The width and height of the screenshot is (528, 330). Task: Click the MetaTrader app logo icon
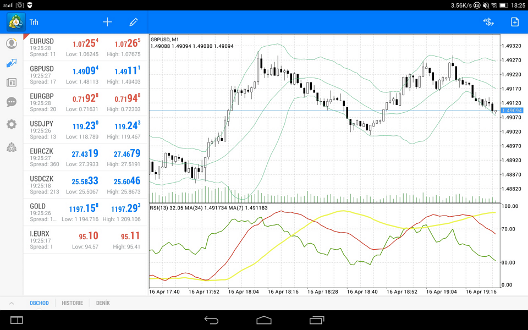[x=16, y=22]
